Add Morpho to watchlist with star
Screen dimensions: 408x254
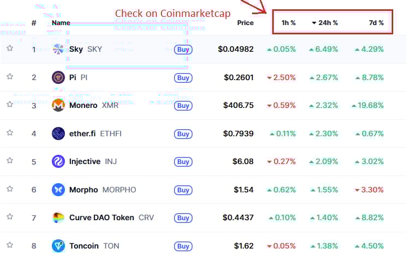point(10,189)
